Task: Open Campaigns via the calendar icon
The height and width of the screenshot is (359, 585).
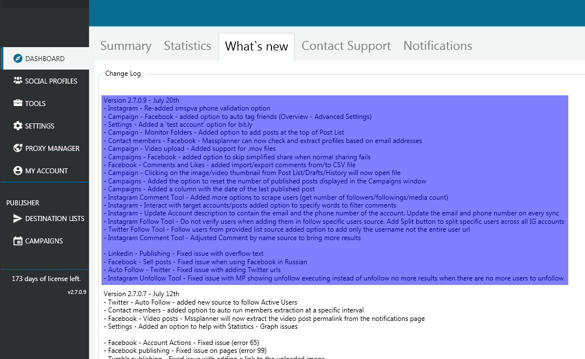Action: pos(18,241)
